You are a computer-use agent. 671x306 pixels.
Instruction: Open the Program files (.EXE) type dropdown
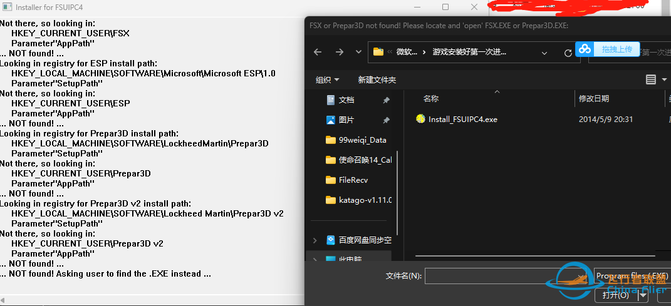click(633, 276)
